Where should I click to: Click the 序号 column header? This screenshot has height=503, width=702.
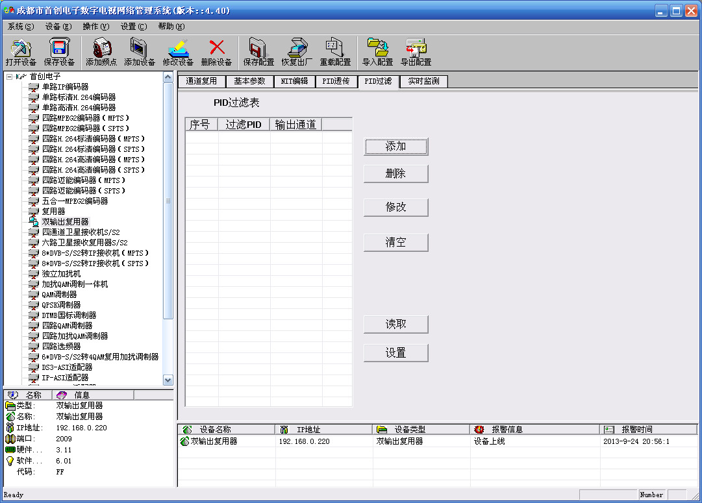pyautogui.click(x=201, y=125)
